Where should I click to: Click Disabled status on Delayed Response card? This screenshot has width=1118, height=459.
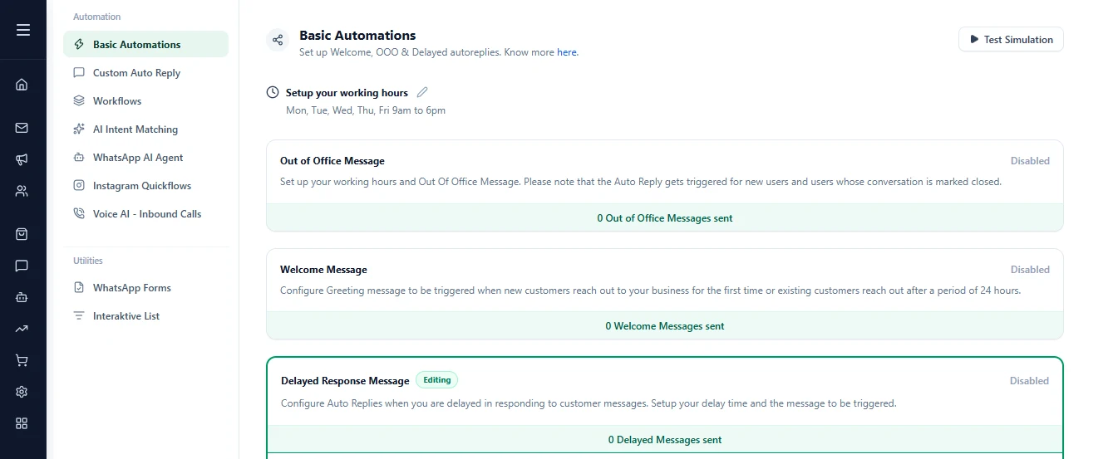tap(1029, 381)
